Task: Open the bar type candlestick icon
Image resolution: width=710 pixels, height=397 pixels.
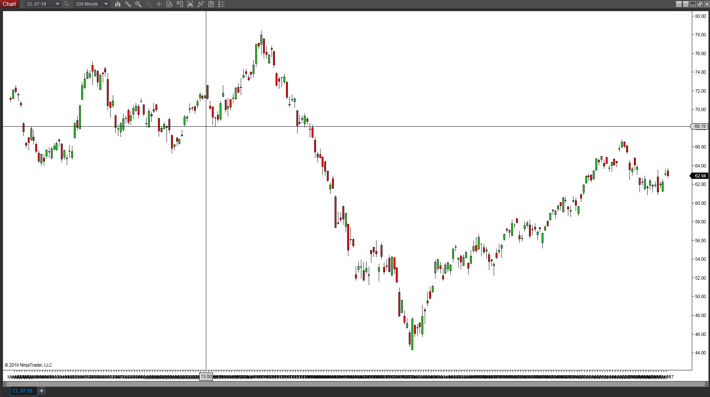Action: [118, 4]
